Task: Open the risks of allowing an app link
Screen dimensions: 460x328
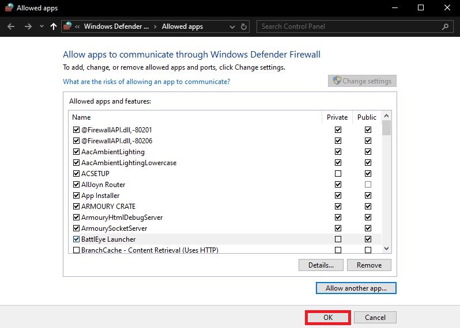Action: click(x=146, y=82)
